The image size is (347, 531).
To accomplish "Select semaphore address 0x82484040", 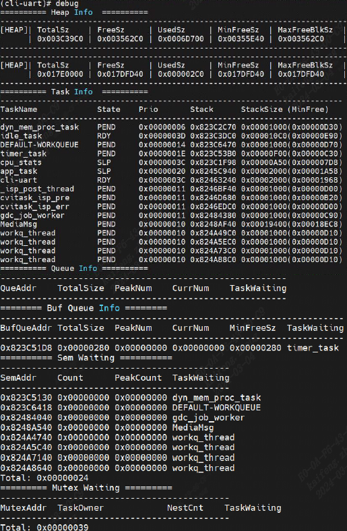I will point(26,418).
